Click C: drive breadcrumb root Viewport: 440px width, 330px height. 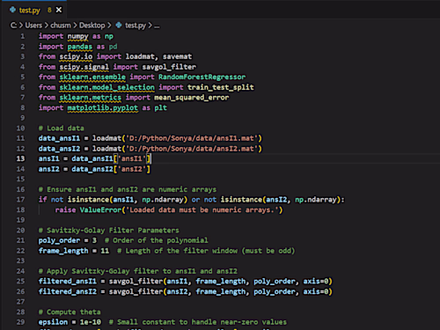coord(13,26)
